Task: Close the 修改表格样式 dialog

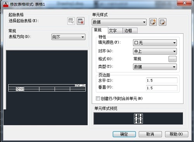Action: coord(184,3)
